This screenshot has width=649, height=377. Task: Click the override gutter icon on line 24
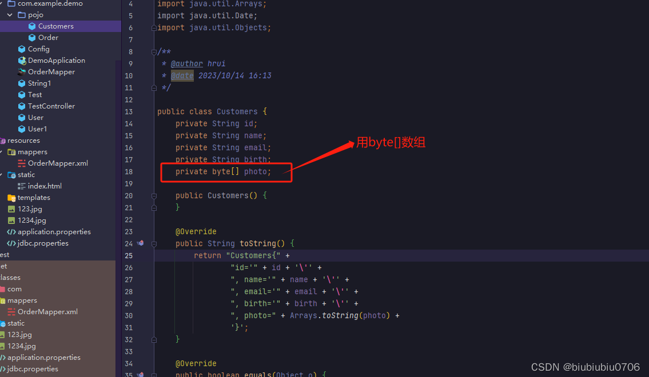point(141,243)
